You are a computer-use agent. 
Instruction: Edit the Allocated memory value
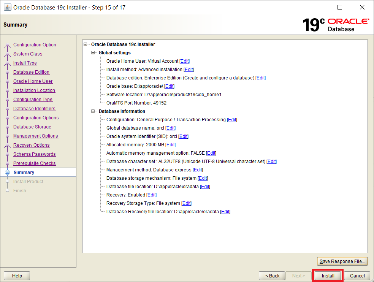point(170,144)
